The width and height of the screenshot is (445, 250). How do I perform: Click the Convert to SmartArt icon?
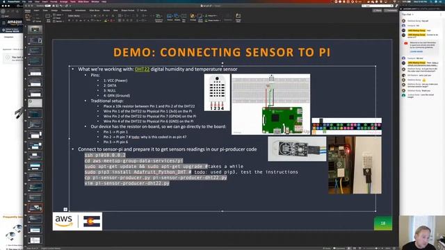pyautogui.click(x=159, y=17)
